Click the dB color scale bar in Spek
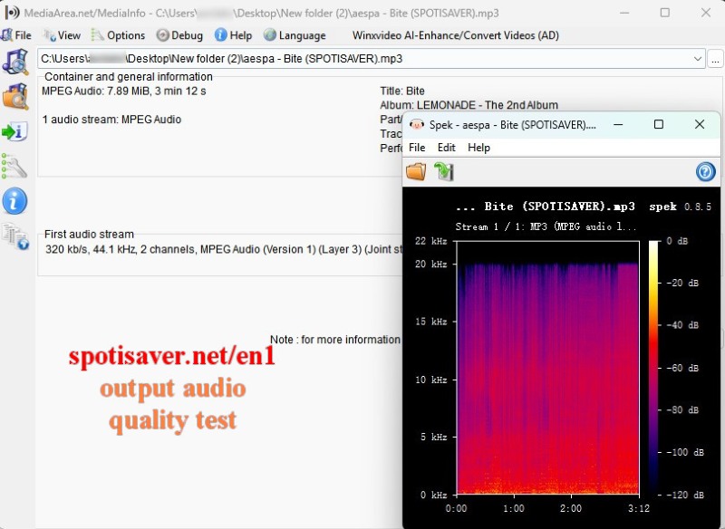This screenshot has width=725, height=529. click(653, 368)
